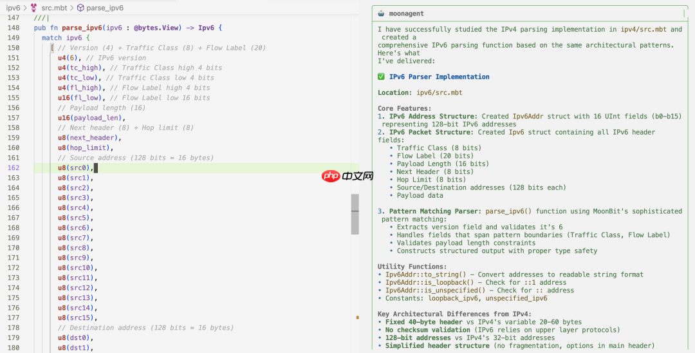Viewport: 695px width, 353px height.
Task: Click the MoonBit file icon beside src.mbt
Action: click(x=34, y=8)
